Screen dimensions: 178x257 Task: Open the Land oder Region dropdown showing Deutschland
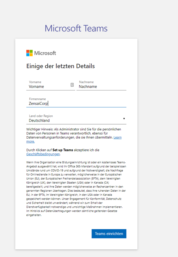coord(74,120)
